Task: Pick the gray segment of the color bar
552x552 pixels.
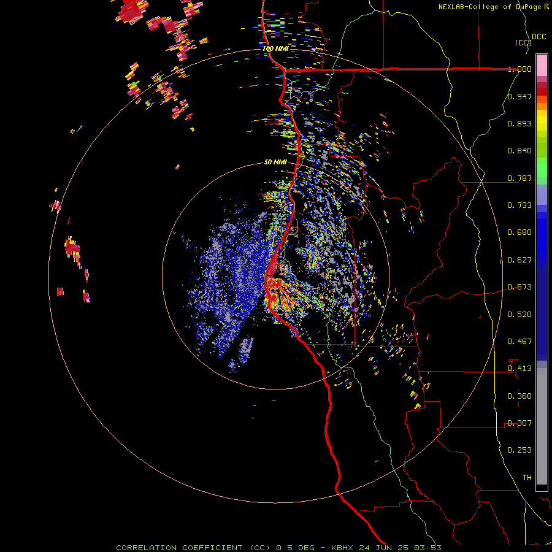Action: click(x=542, y=426)
